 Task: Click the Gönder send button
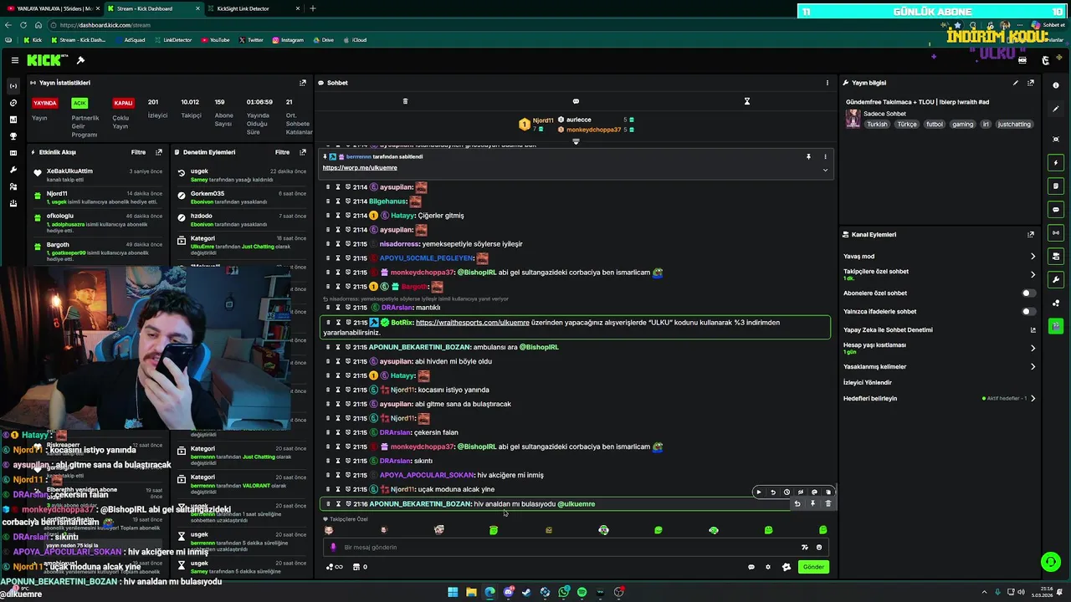click(813, 567)
